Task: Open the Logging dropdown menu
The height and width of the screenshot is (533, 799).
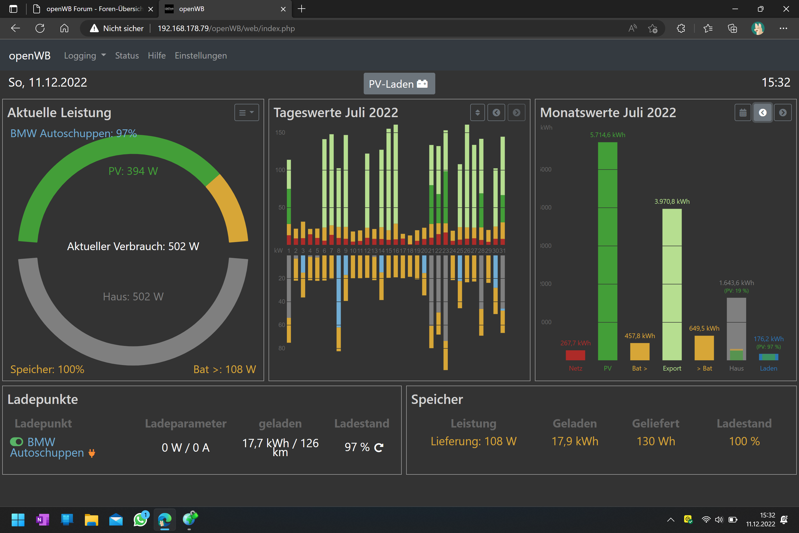Action: click(85, 56)
